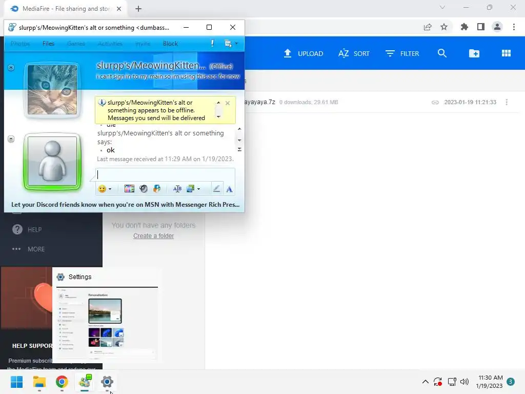Open the Games tab in Messenger
The width and height of the screenshot is (525, 394).
click(76, 44)
